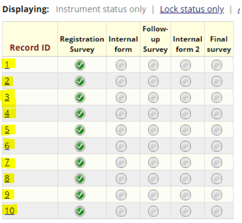Open Final survey status icon for record 6
This screenshot has height=223, width=242.
[x=217, y=146]
